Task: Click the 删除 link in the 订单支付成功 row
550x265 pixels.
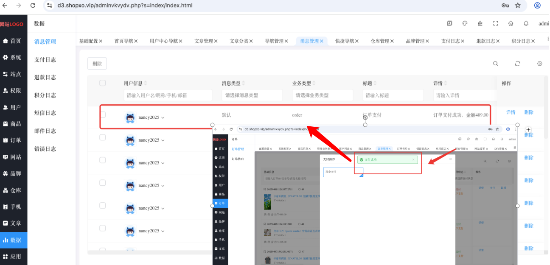Action: (529, 112)
